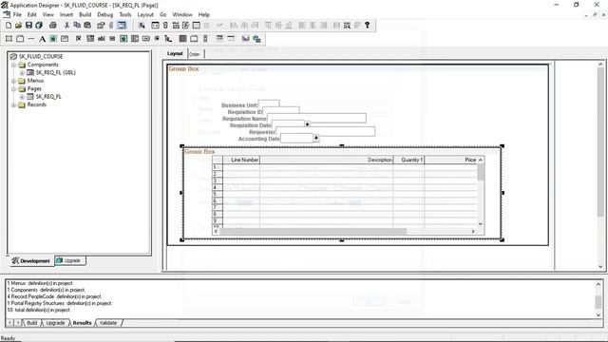This screenshot has width=608, height=342.
Task: Expand the SK_REQ_FL page node
Action: [x=22, y=97]
